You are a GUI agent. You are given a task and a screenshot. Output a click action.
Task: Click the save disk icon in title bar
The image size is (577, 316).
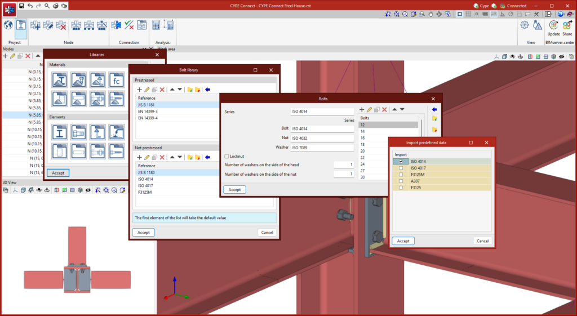click(21, 6)
